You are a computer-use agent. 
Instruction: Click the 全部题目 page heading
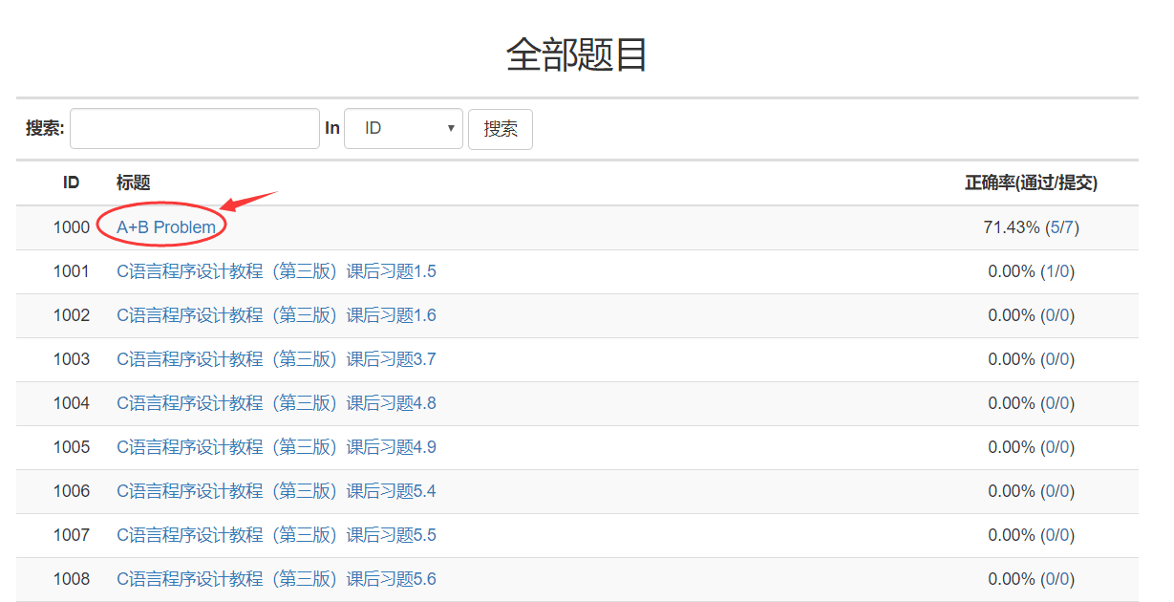pyautogui.click(x=577, y=54)
